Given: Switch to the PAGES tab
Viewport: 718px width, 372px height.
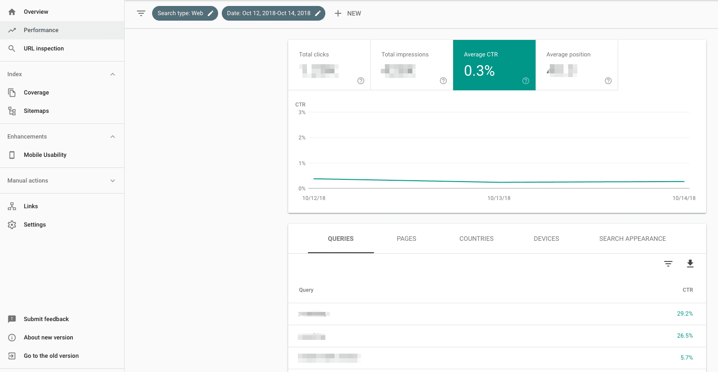Looking at the screenshot, I should 406,239.
